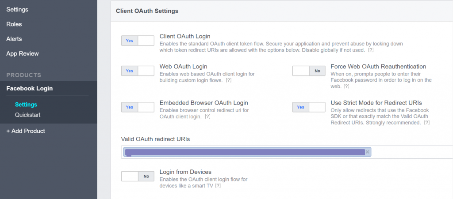This screenshot has width=453, height=199.
Task: Open Alerts in the sidebar
Action: point(14,39)
